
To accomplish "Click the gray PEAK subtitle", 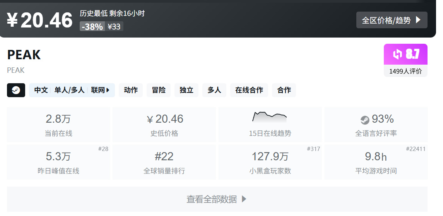I will click(x=16, y=70).
